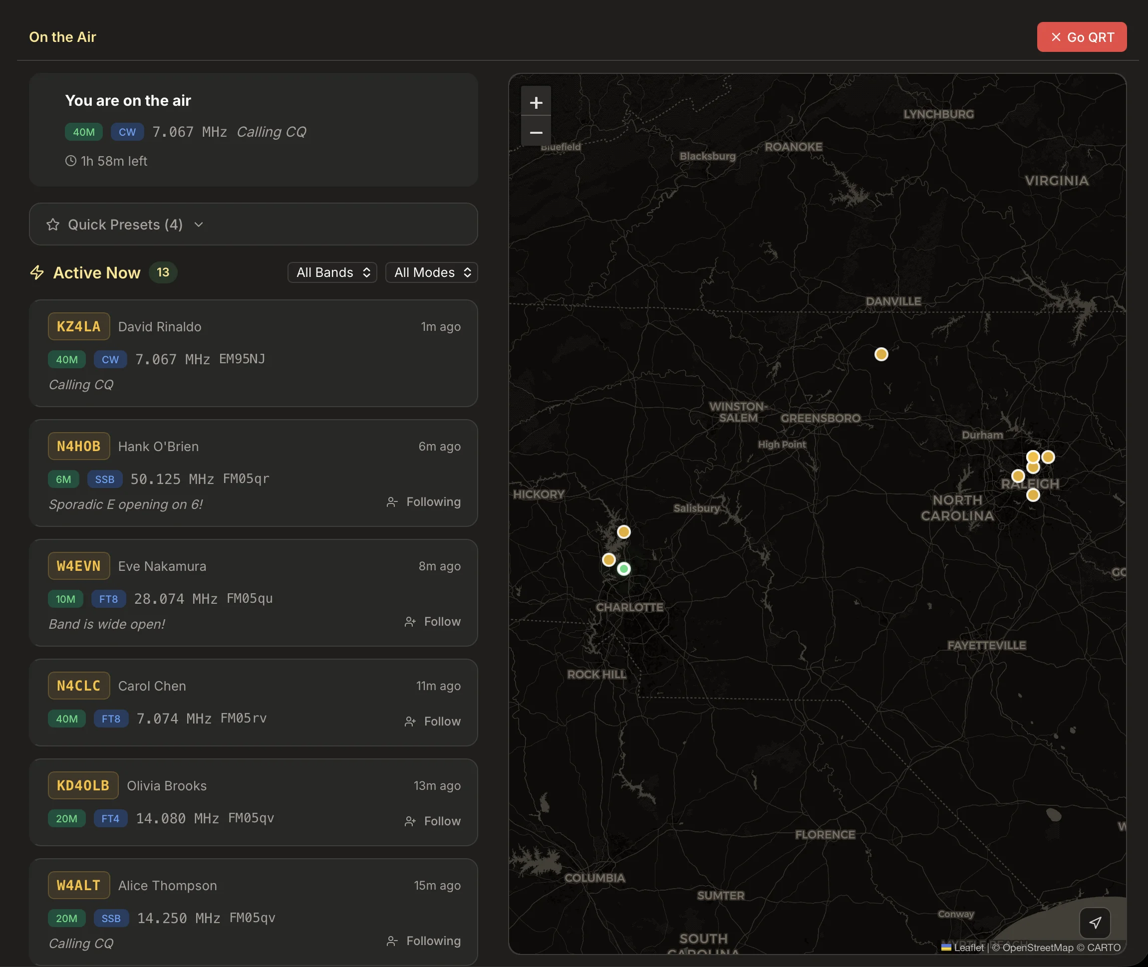Click the 50.125 MHz frequency

(172, 479)
